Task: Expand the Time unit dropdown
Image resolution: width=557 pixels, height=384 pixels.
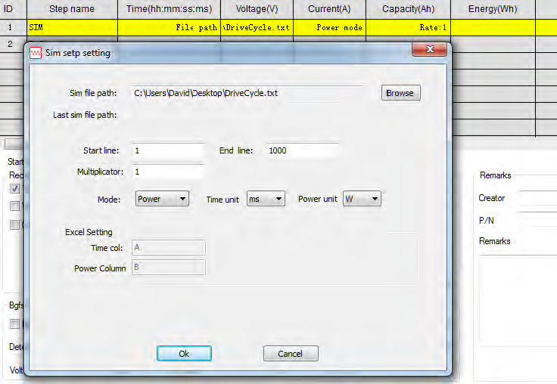Action: coord(266,200)
